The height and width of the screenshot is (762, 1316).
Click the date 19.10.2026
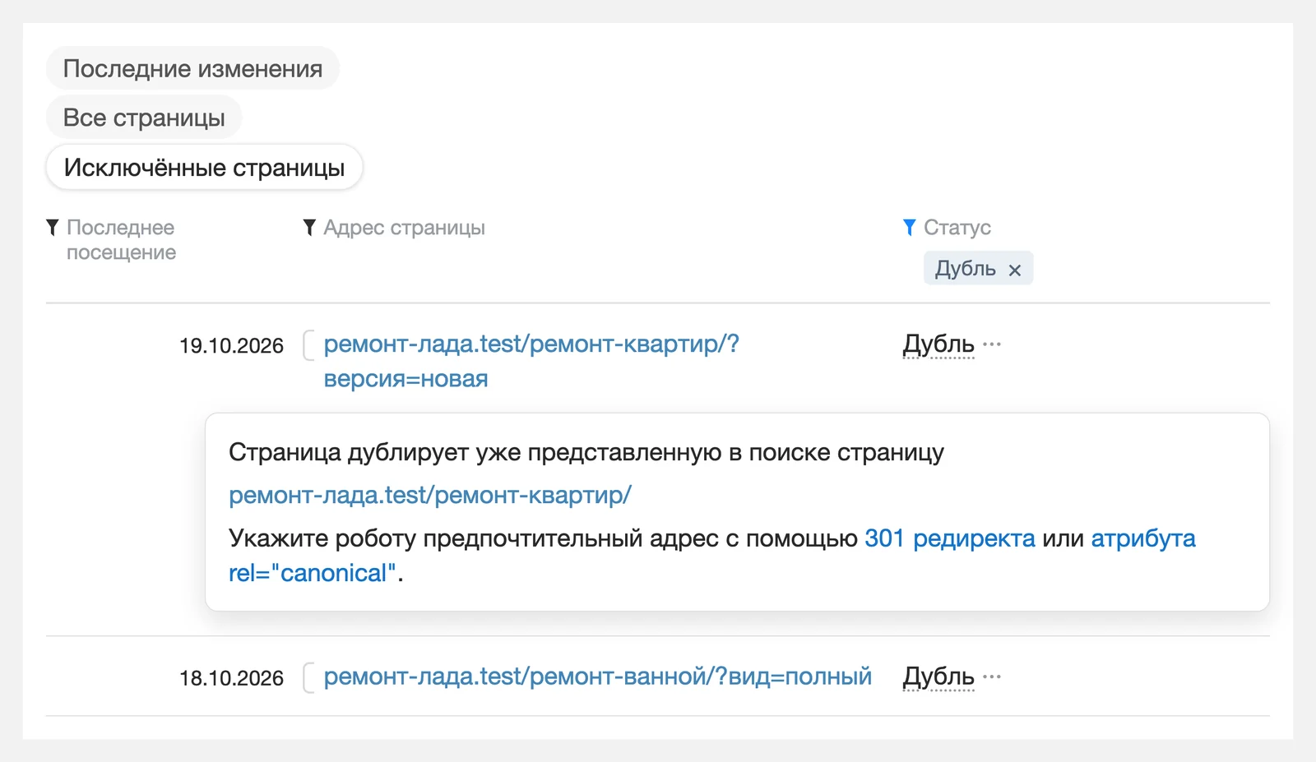tap(231, 346)
